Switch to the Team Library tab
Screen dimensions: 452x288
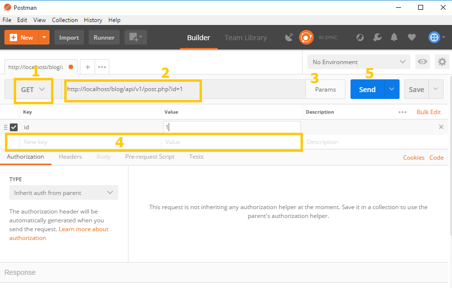[246, 38]
